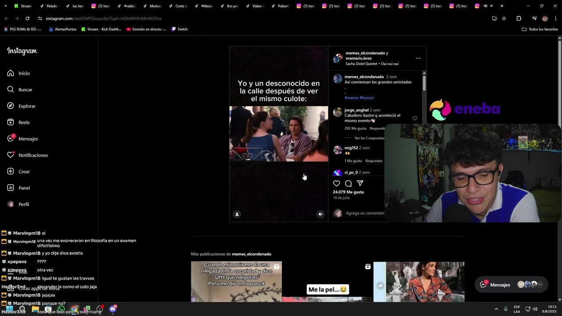The image size is (562, 316).
Task: Show hidden system tray icons
Action: pos(496,309)
